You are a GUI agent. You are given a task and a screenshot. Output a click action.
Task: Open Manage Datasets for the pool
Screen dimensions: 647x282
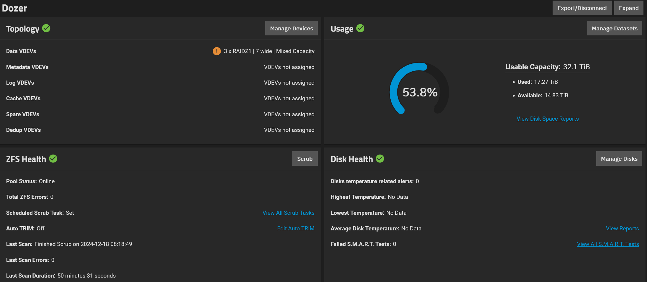(x=614, y=28)
